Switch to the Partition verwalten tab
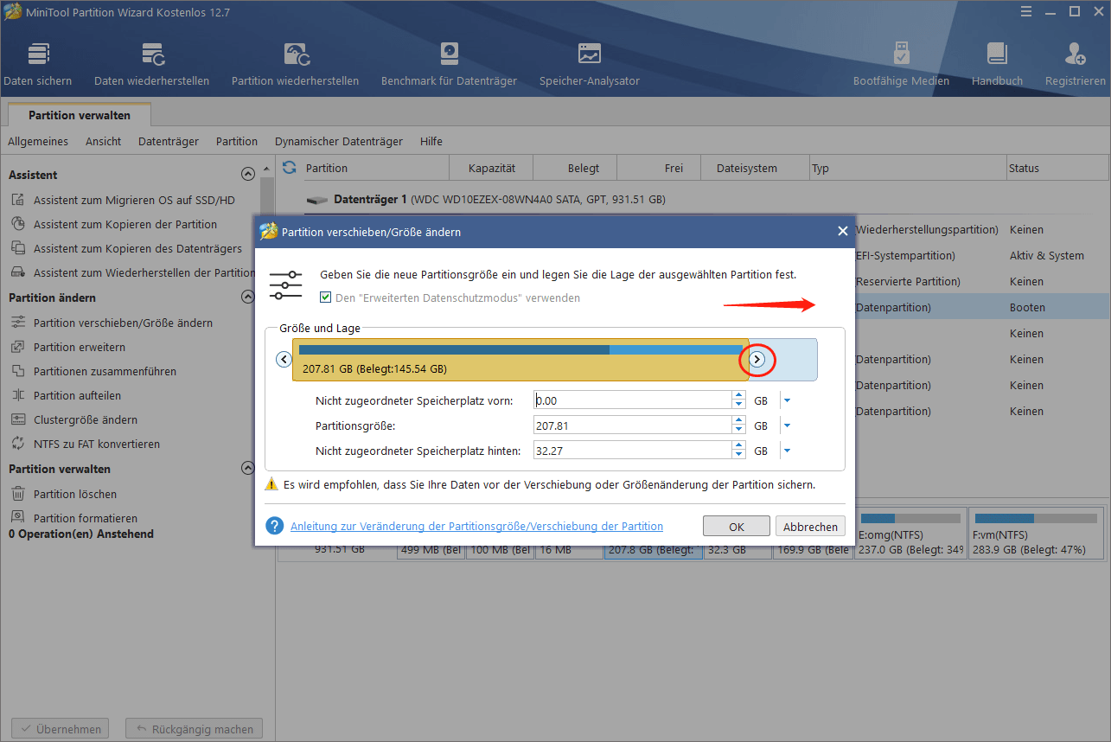This screenshot has width=1111, height=742. (79, 113)
